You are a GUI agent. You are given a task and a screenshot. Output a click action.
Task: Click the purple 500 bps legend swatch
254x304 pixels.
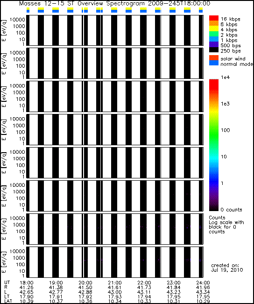pos(214,44)
